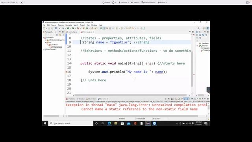Collapse the JavaBasic project node

click(43, 38)
